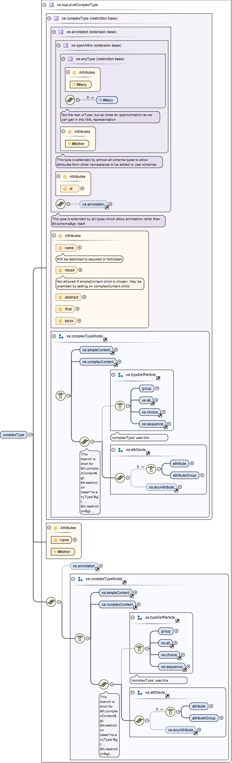Select name attribute above 'Will be restricted' note

click(x=66, y=248)
